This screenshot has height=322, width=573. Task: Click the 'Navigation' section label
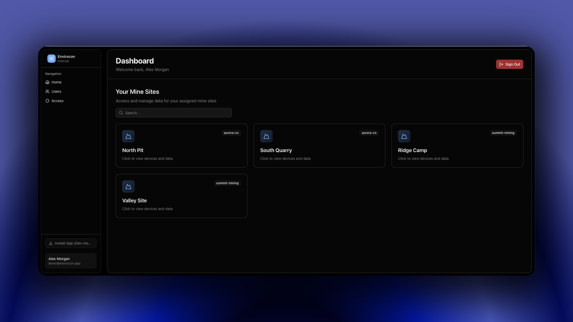53,74
